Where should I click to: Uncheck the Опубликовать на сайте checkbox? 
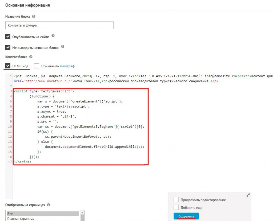[x=8, y=37]
